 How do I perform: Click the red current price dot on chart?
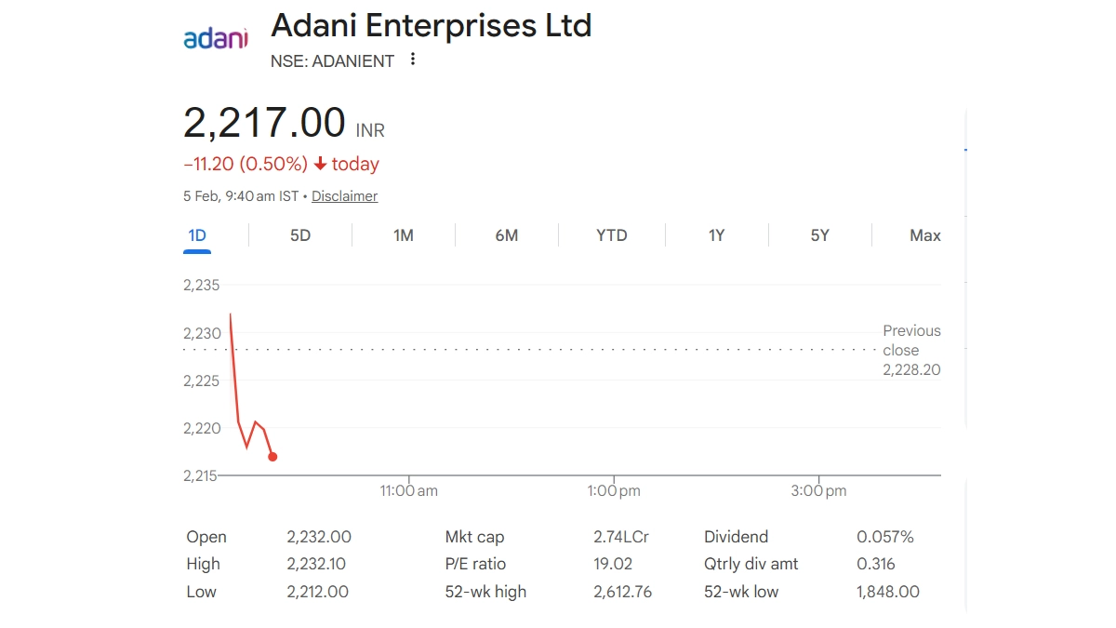pyautogui.click(x=272, y=456)
